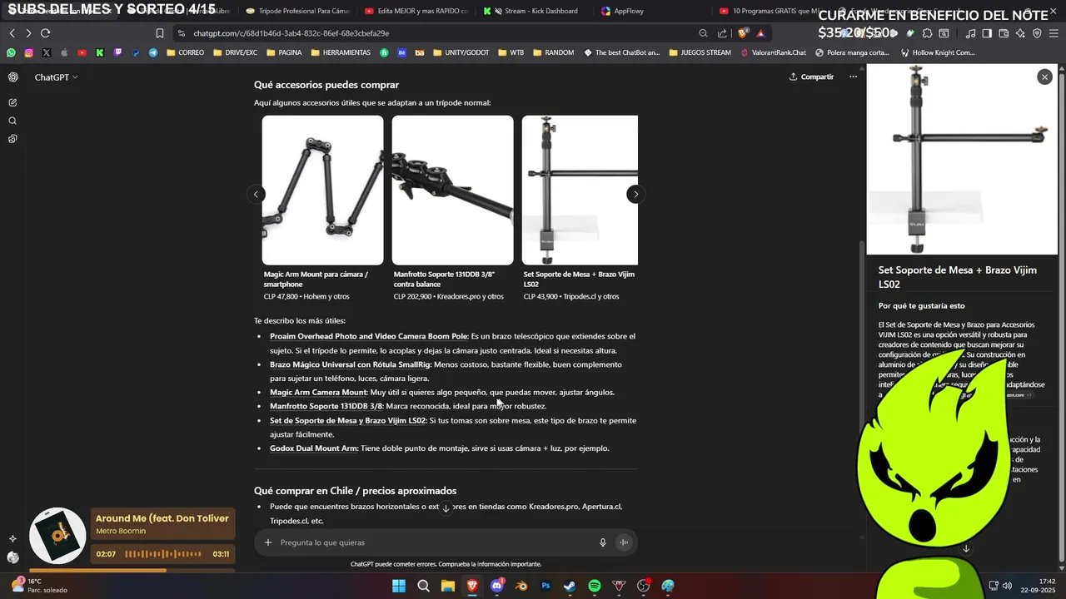Start dictation with the microphone icon

point(603,542)
